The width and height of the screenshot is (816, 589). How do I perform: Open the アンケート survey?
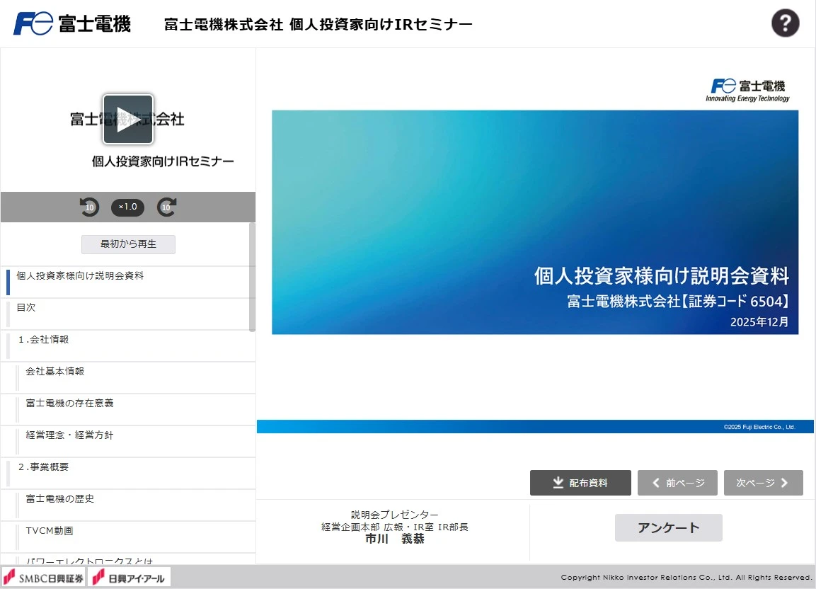668,527
